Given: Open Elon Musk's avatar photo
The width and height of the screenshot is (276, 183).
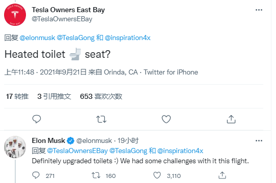Looking at the screenshot, I should (x=15, y=147).
